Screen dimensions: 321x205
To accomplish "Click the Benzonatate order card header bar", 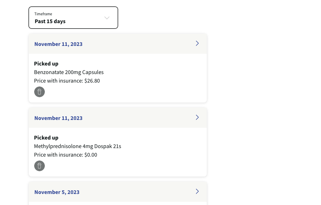I will coord(118,44).
